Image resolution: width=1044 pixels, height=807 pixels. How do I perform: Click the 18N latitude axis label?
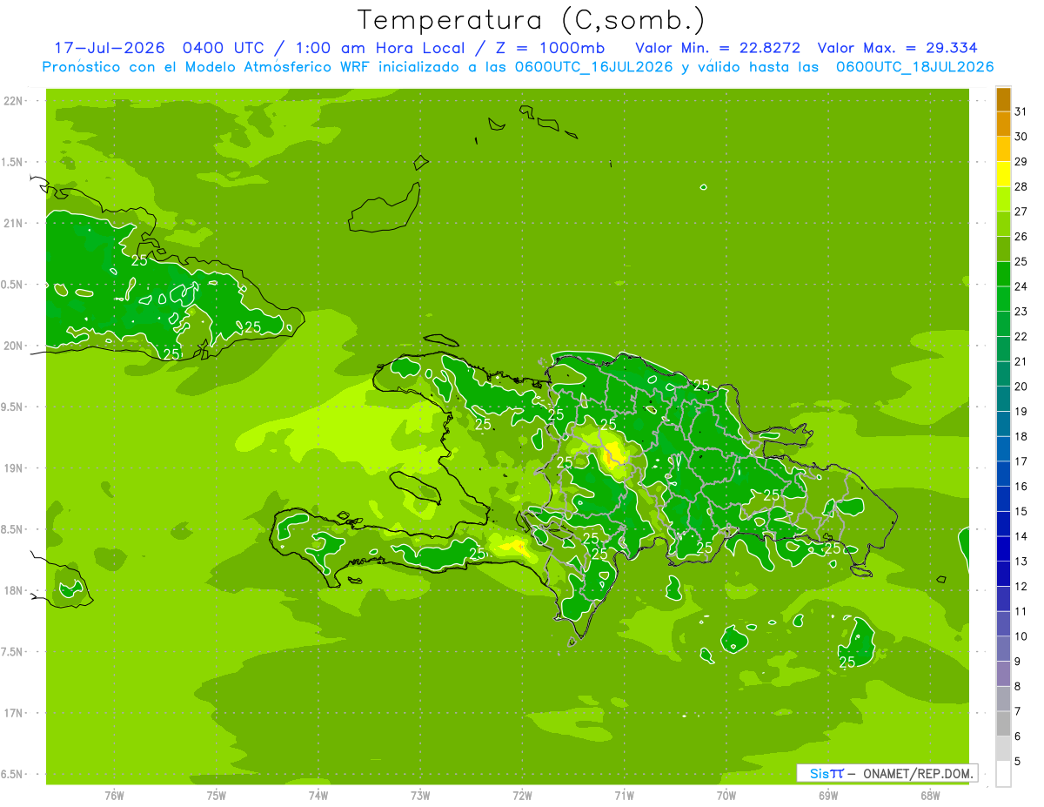click(x=13, y=590)
